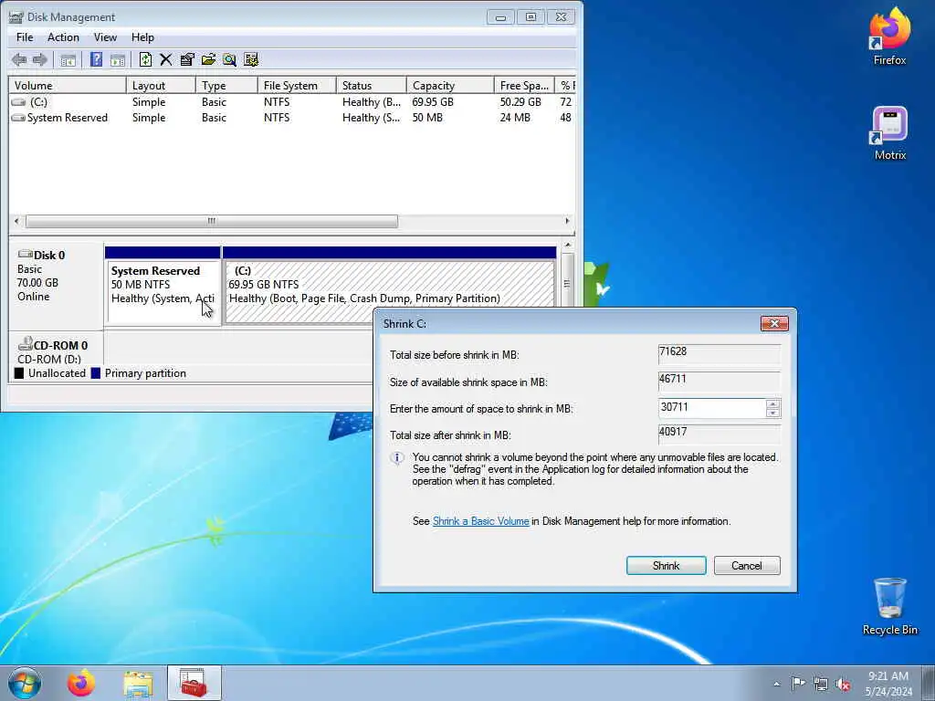Decrease shrink amount with down spinner
Image resolution: width=935 pixels, height=701 pixels.
point(772,413)
